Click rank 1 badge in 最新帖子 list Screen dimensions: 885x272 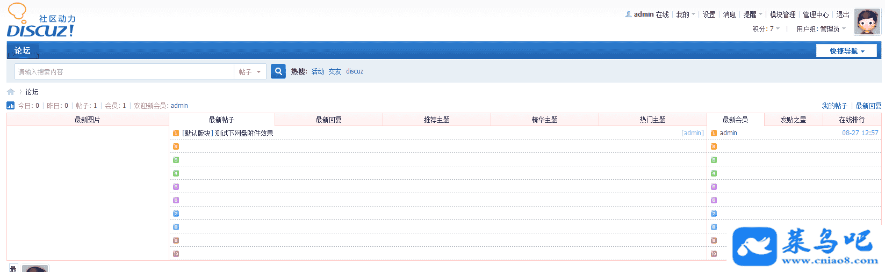(176, 133)
